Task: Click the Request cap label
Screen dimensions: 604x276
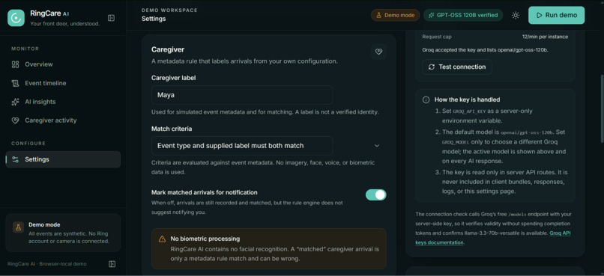Action: click(437, 37)
